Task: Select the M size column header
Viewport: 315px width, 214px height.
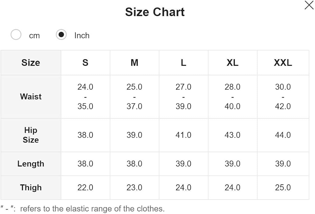Action: (134, 63)
